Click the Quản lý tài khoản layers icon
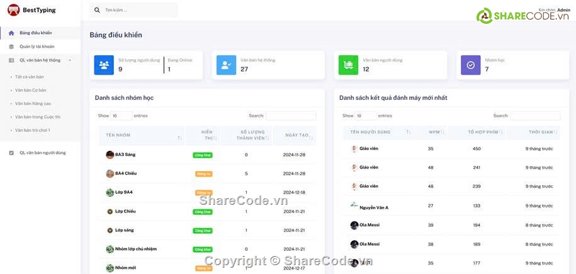The width and height of the screenshot is (576, 274). click(x=11, y=47)
